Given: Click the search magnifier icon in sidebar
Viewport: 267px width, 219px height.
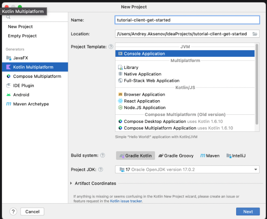Looking at the screenshot, I should [8, 17].
